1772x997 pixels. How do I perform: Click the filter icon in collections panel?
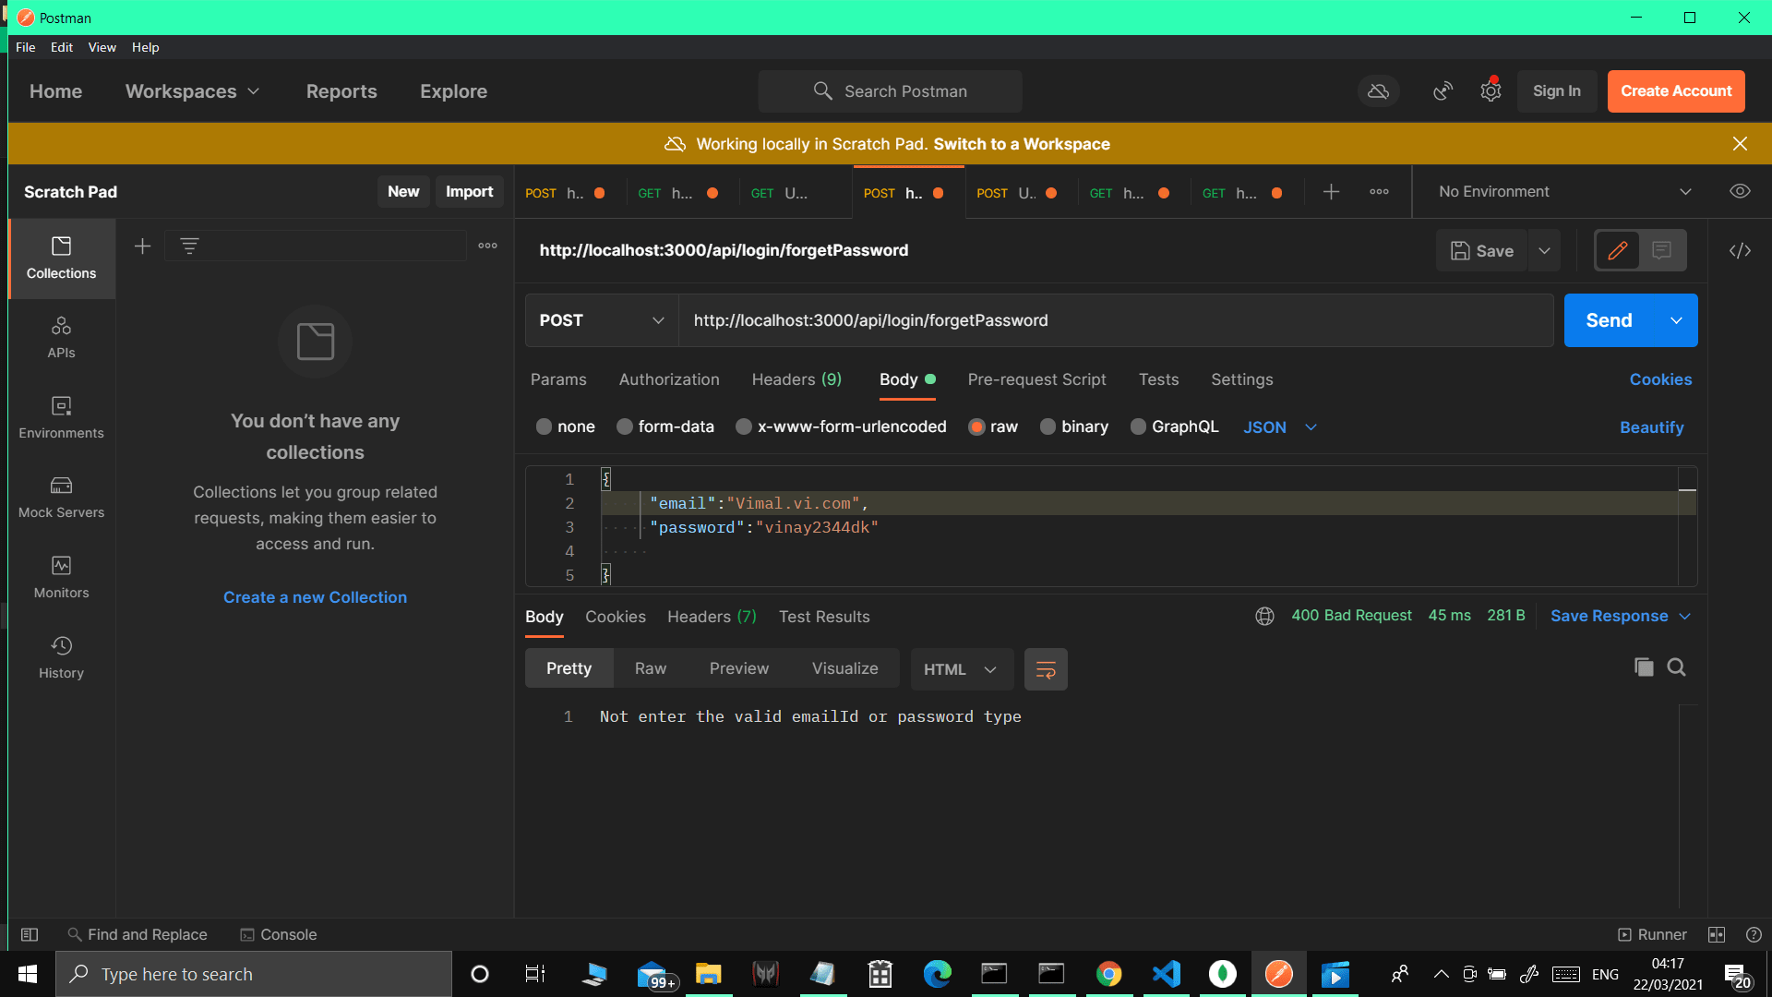(189, 246)
